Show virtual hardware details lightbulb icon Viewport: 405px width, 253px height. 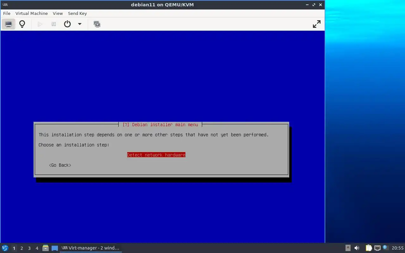22,24
